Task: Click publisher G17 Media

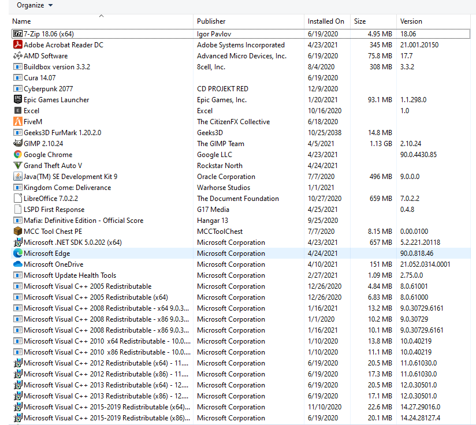Action: [213, 209]
